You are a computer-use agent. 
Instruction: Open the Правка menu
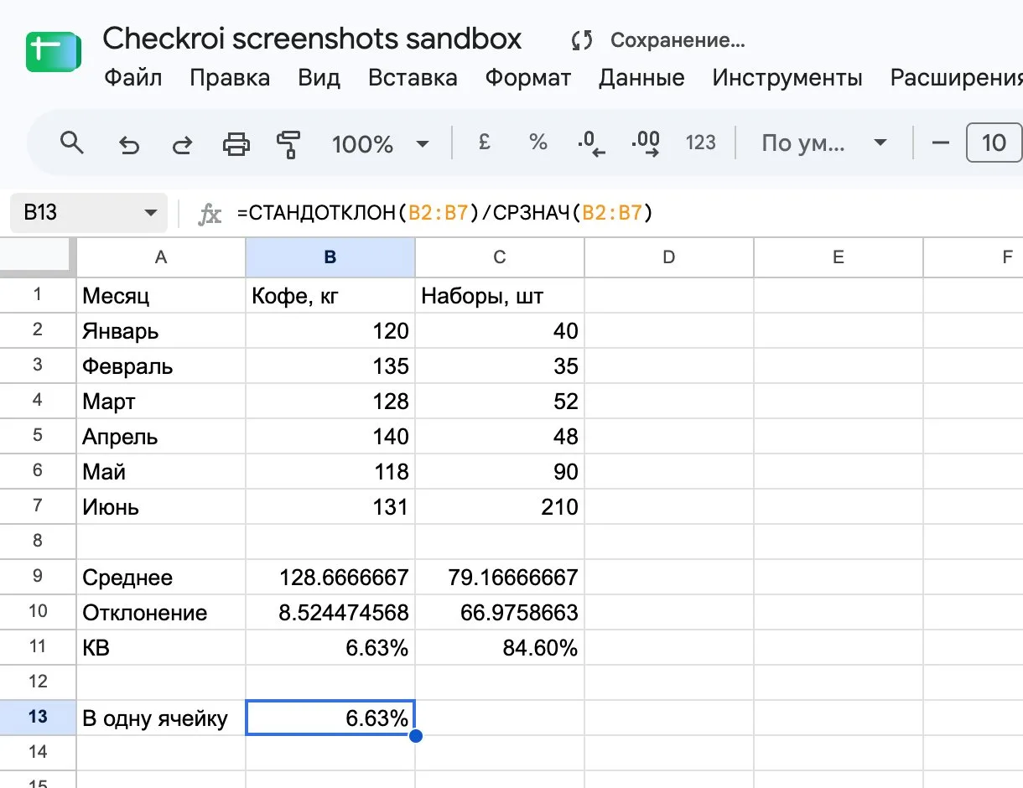pos(230,78)
